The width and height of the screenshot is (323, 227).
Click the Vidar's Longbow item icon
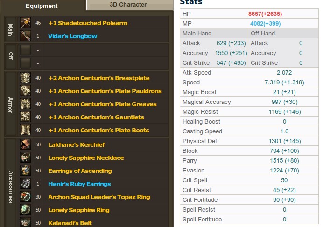(x=26, y=36)
